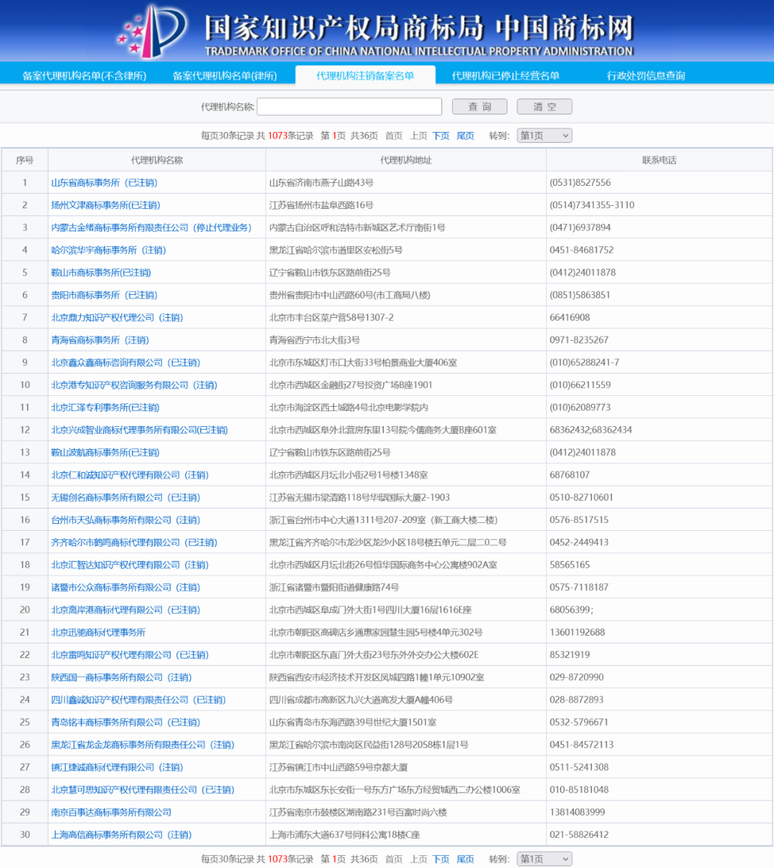This screenshot has height=868, width=774.
Task: Open the 行政处罚信息查询 tab
Action: (x=646, y=75)
